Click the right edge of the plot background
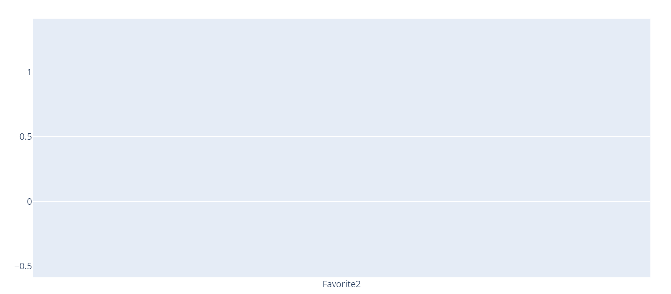The height and width of the screenshot is (294, 671). pyautogui.click(x=650, y=148)
